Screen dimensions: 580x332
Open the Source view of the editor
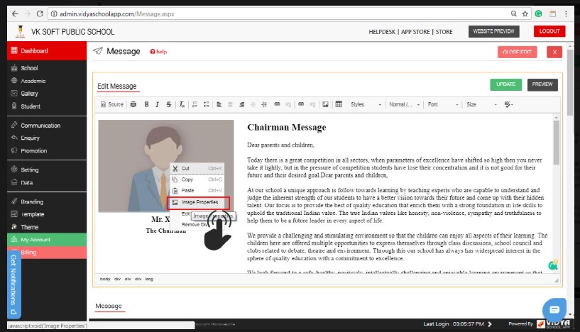[112, 104]
